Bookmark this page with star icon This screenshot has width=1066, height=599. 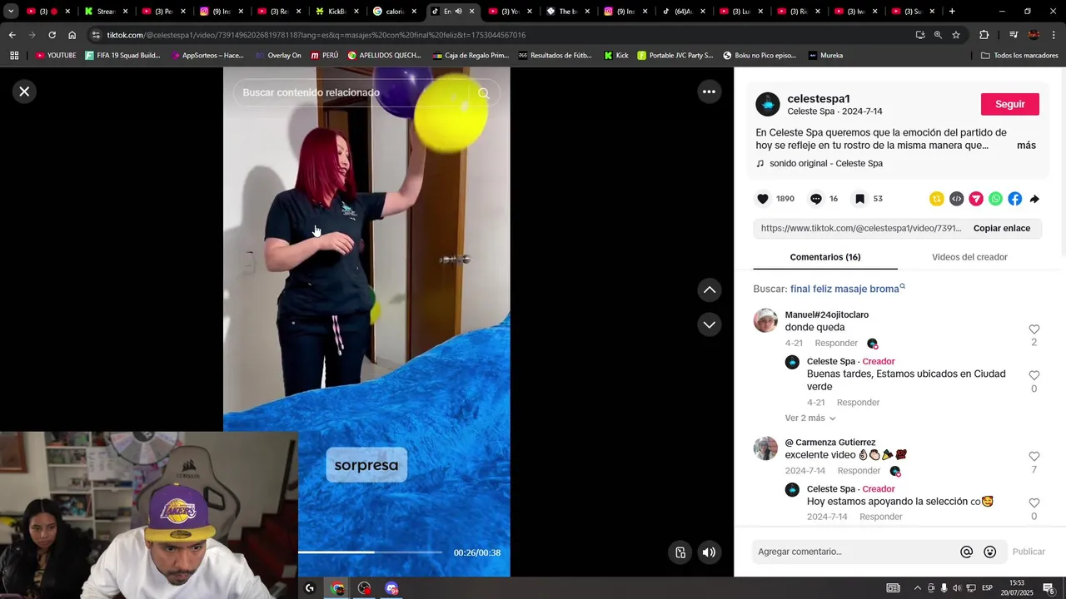coord(956,35)
